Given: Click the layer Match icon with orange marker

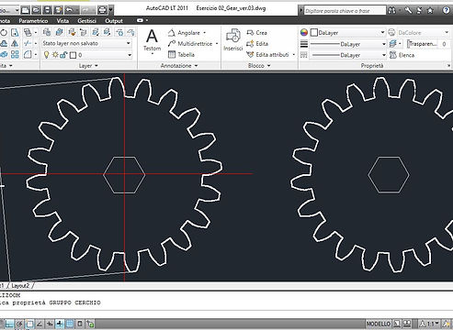Looking at the screenshot, I should coord(72,32).
